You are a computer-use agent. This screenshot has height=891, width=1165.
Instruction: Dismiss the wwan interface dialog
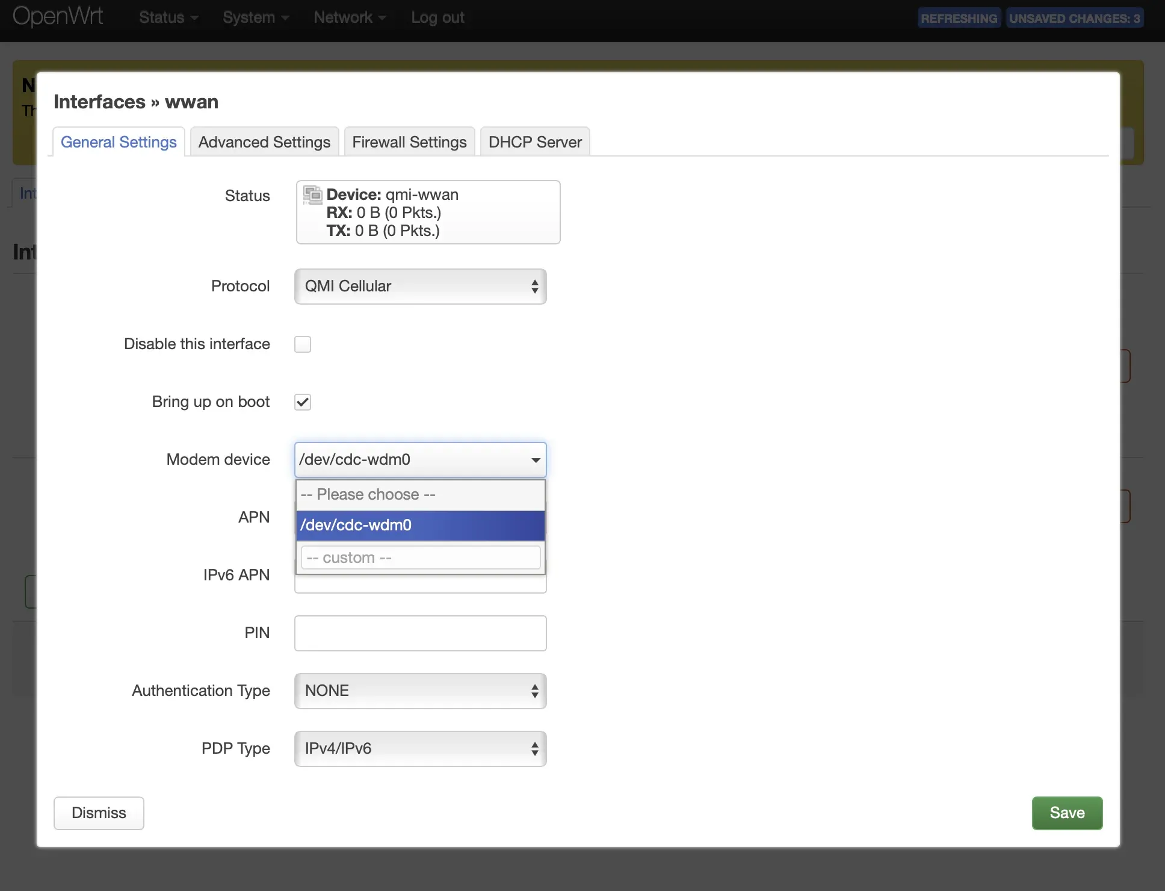coord(99,813)
